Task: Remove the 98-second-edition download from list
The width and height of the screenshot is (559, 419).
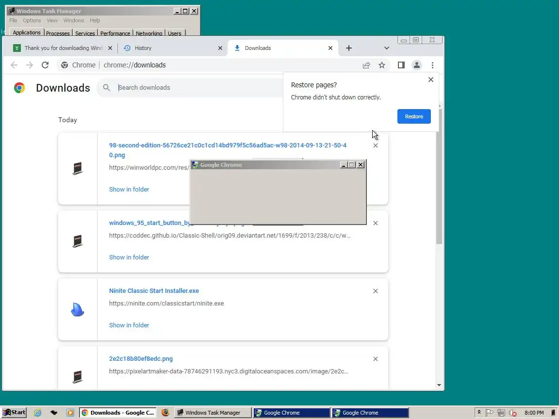Action: point(376,145)
